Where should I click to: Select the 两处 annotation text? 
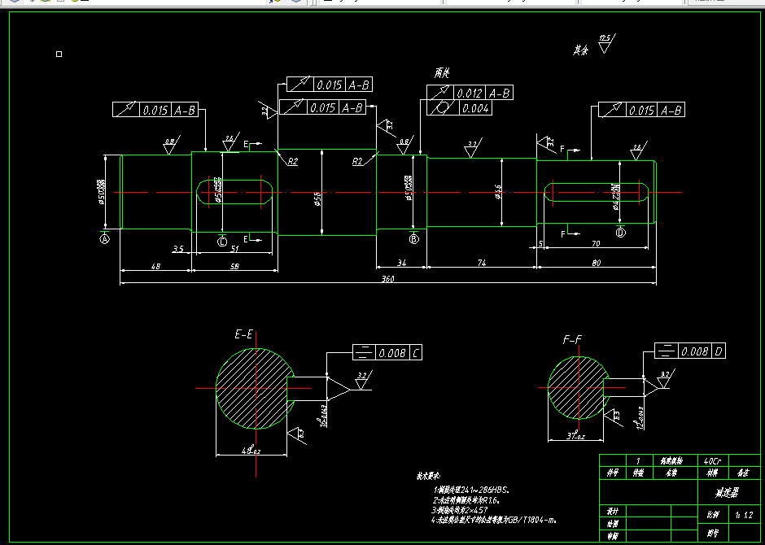coord(442,73)
